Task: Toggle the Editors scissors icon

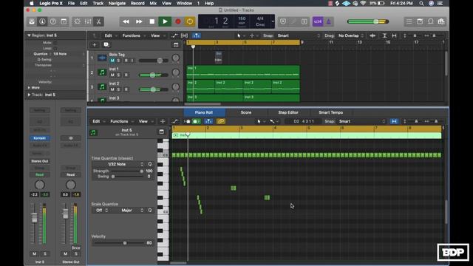Action: click(x=98, y=21)
